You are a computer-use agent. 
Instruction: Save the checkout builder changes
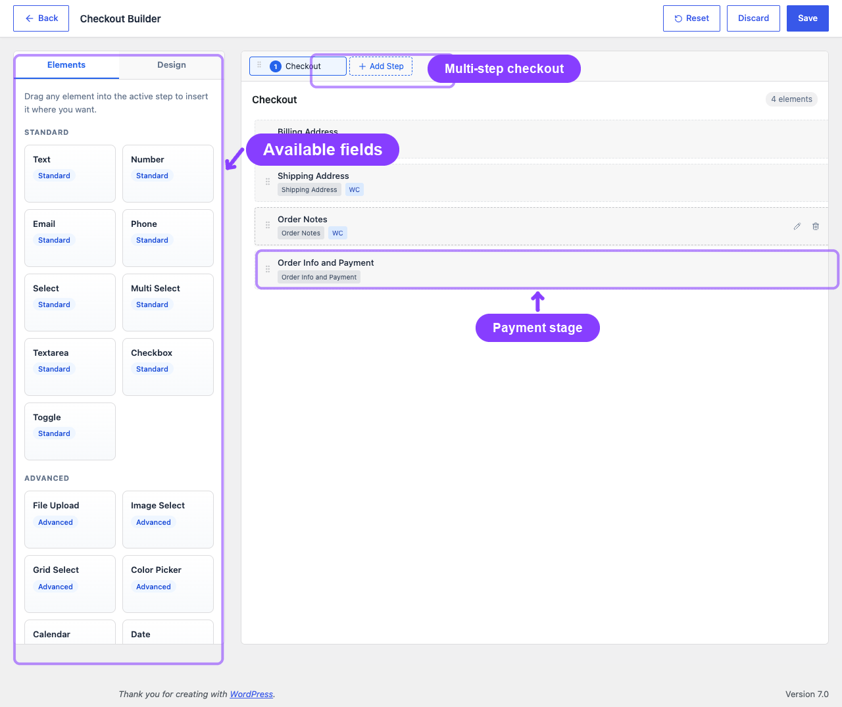(807, 18)
